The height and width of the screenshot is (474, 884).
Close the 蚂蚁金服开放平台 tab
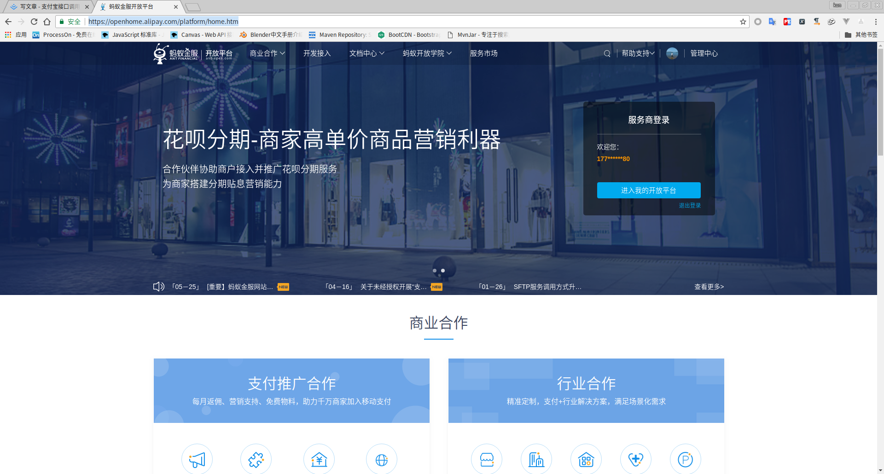(x=176, y=7)
